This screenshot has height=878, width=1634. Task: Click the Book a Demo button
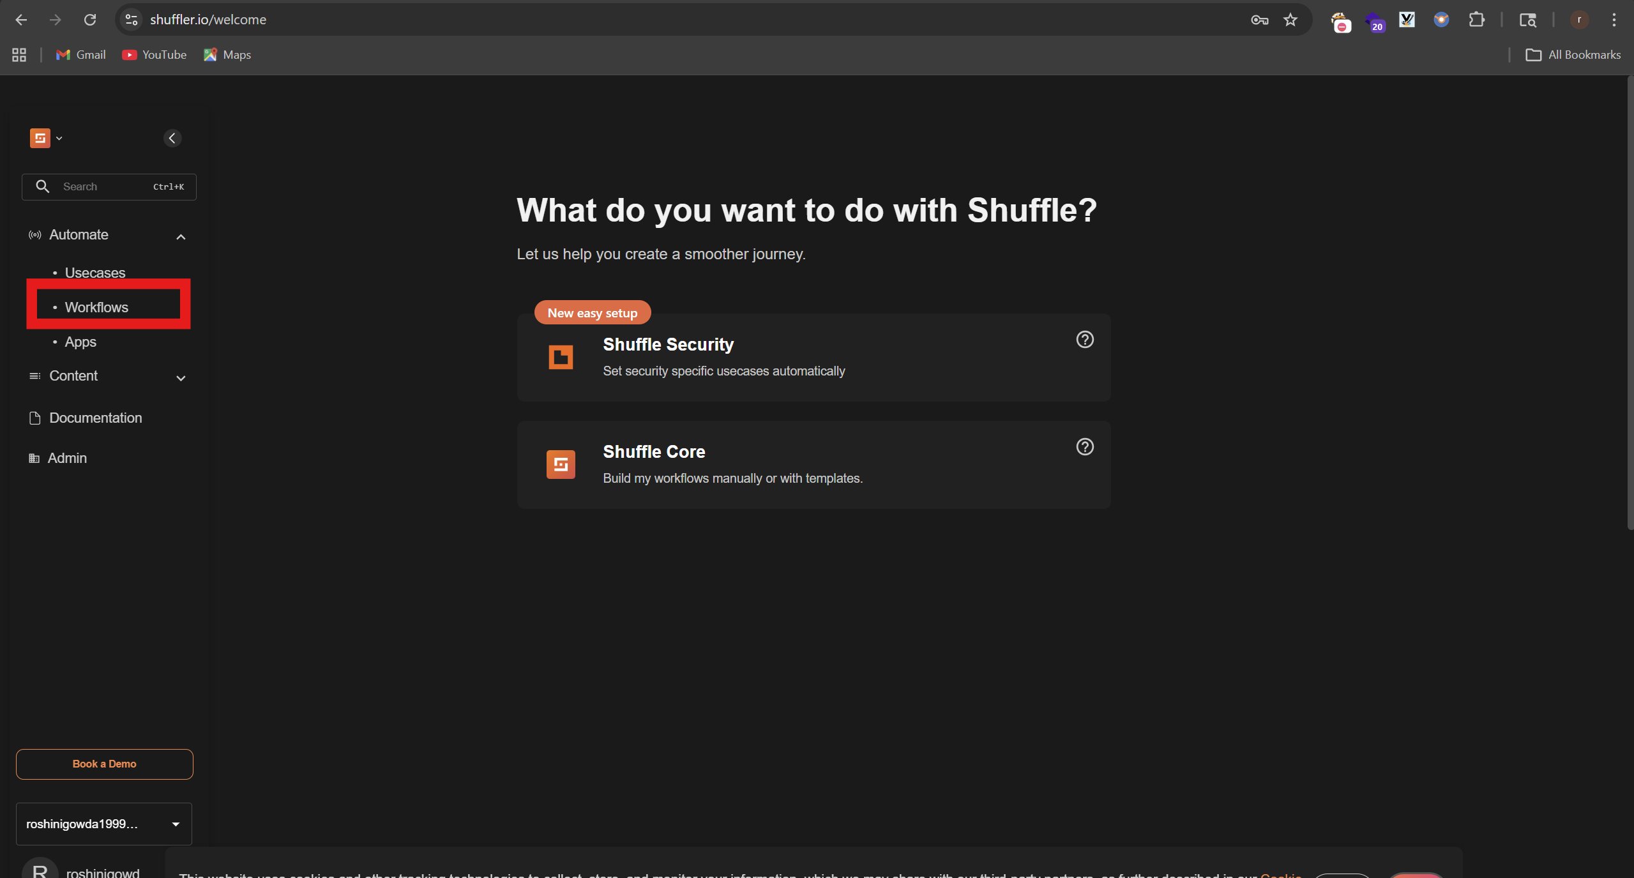(105, 764)
